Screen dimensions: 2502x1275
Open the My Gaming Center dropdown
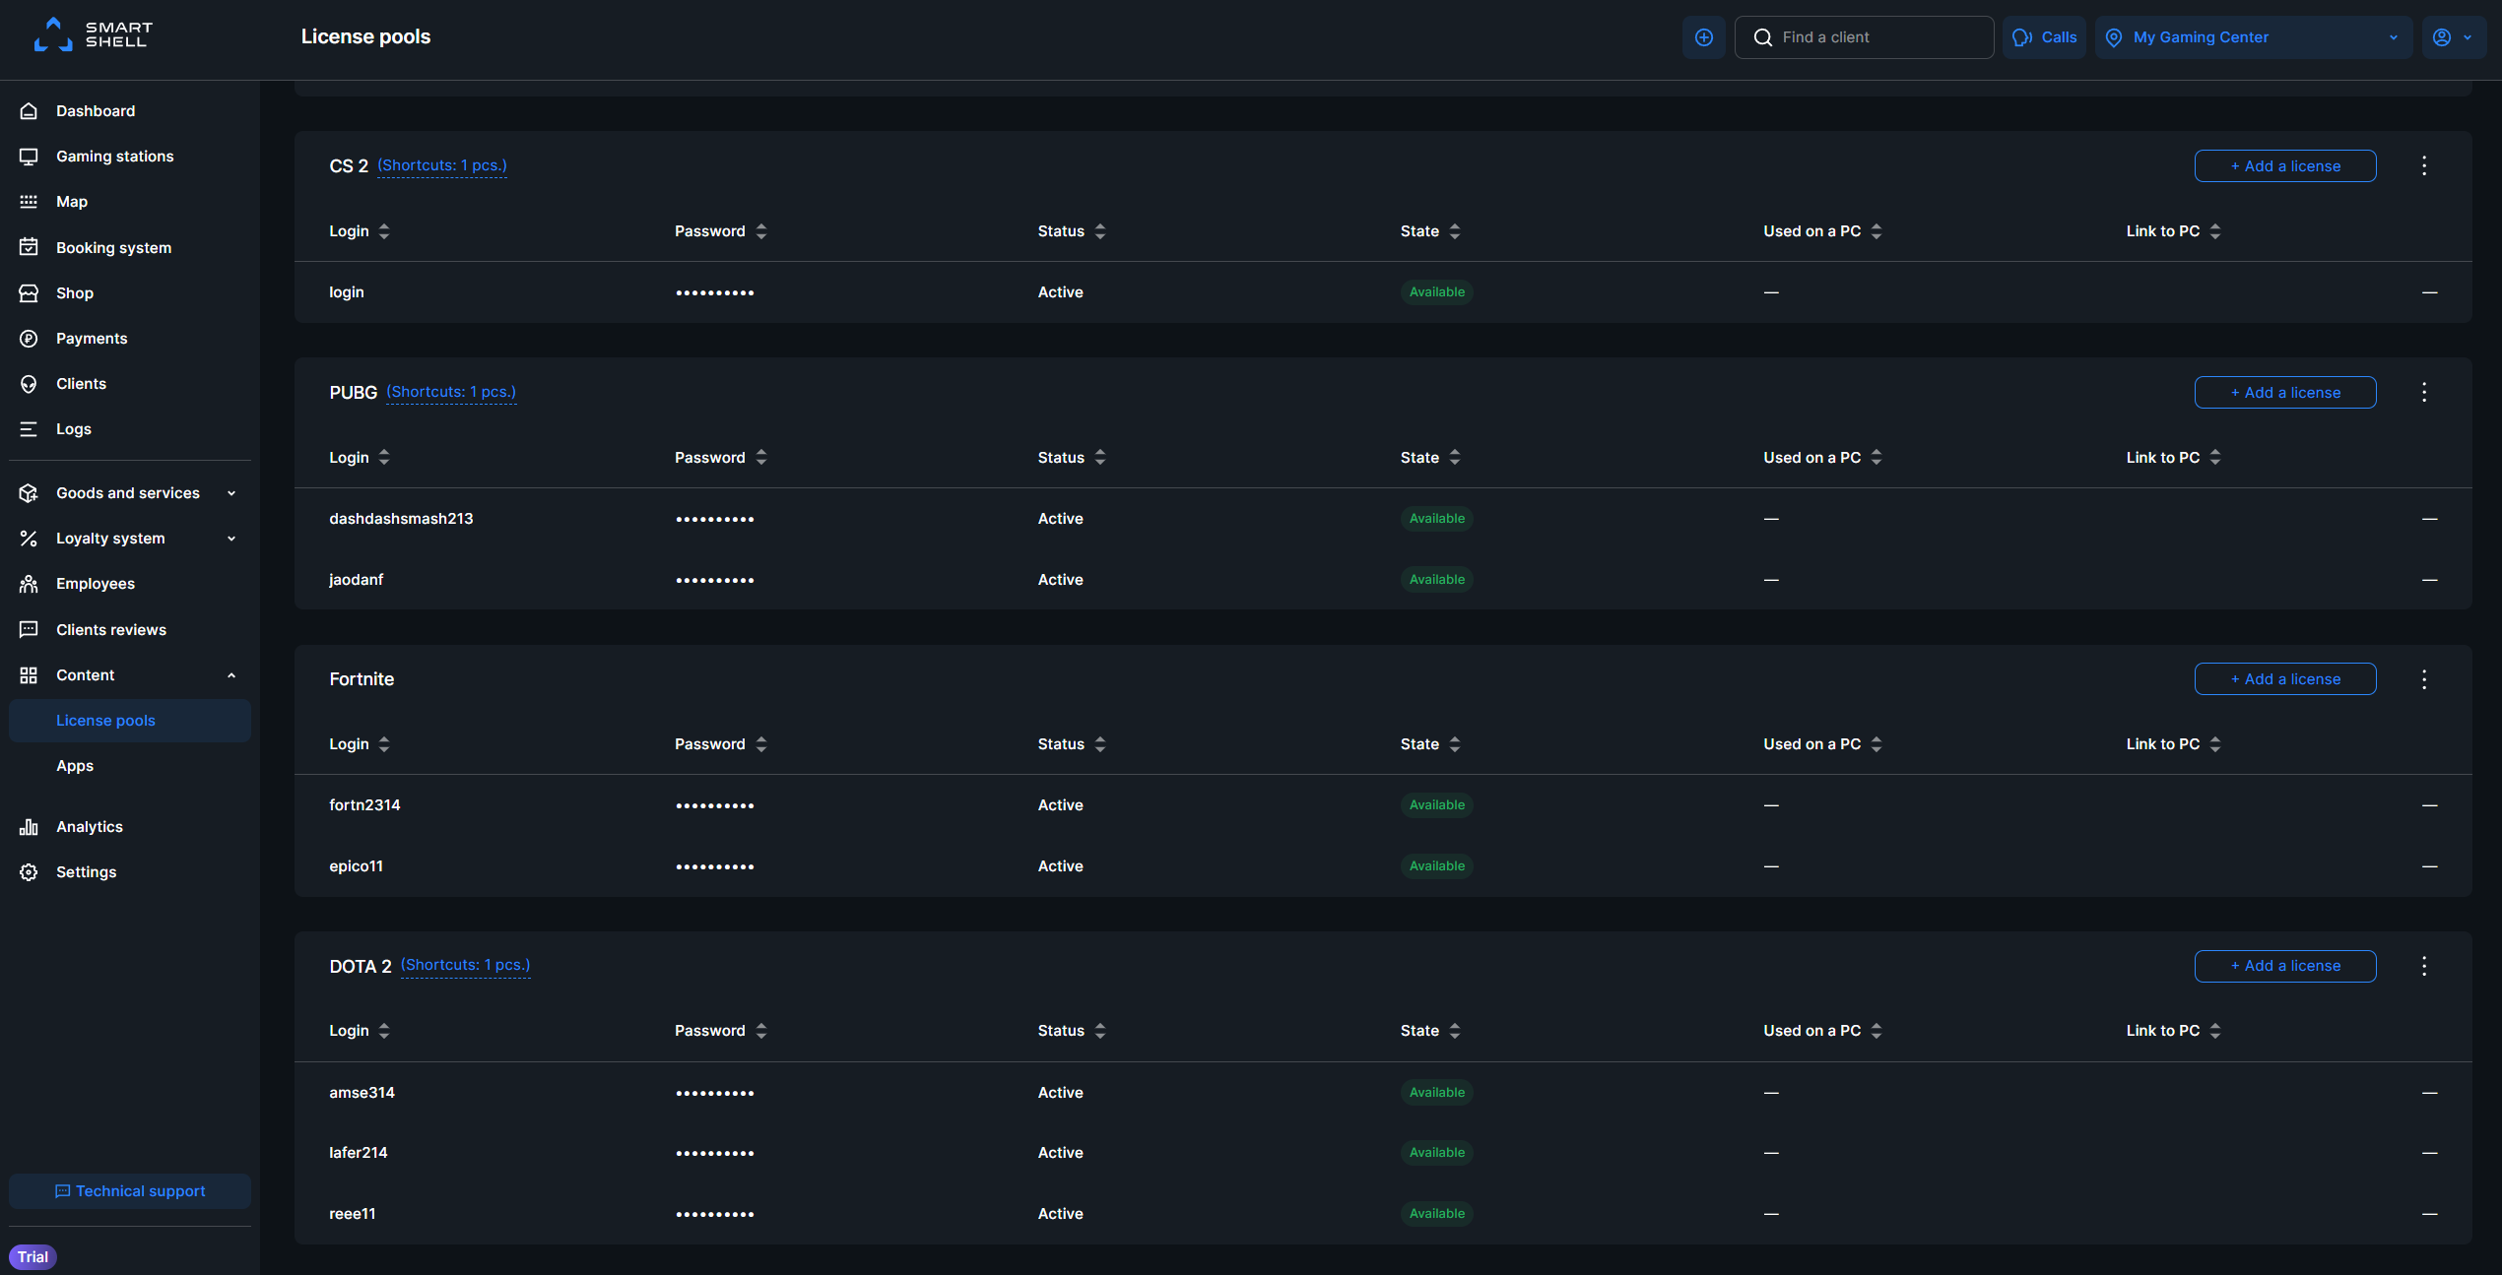[x=2254, y=37]
